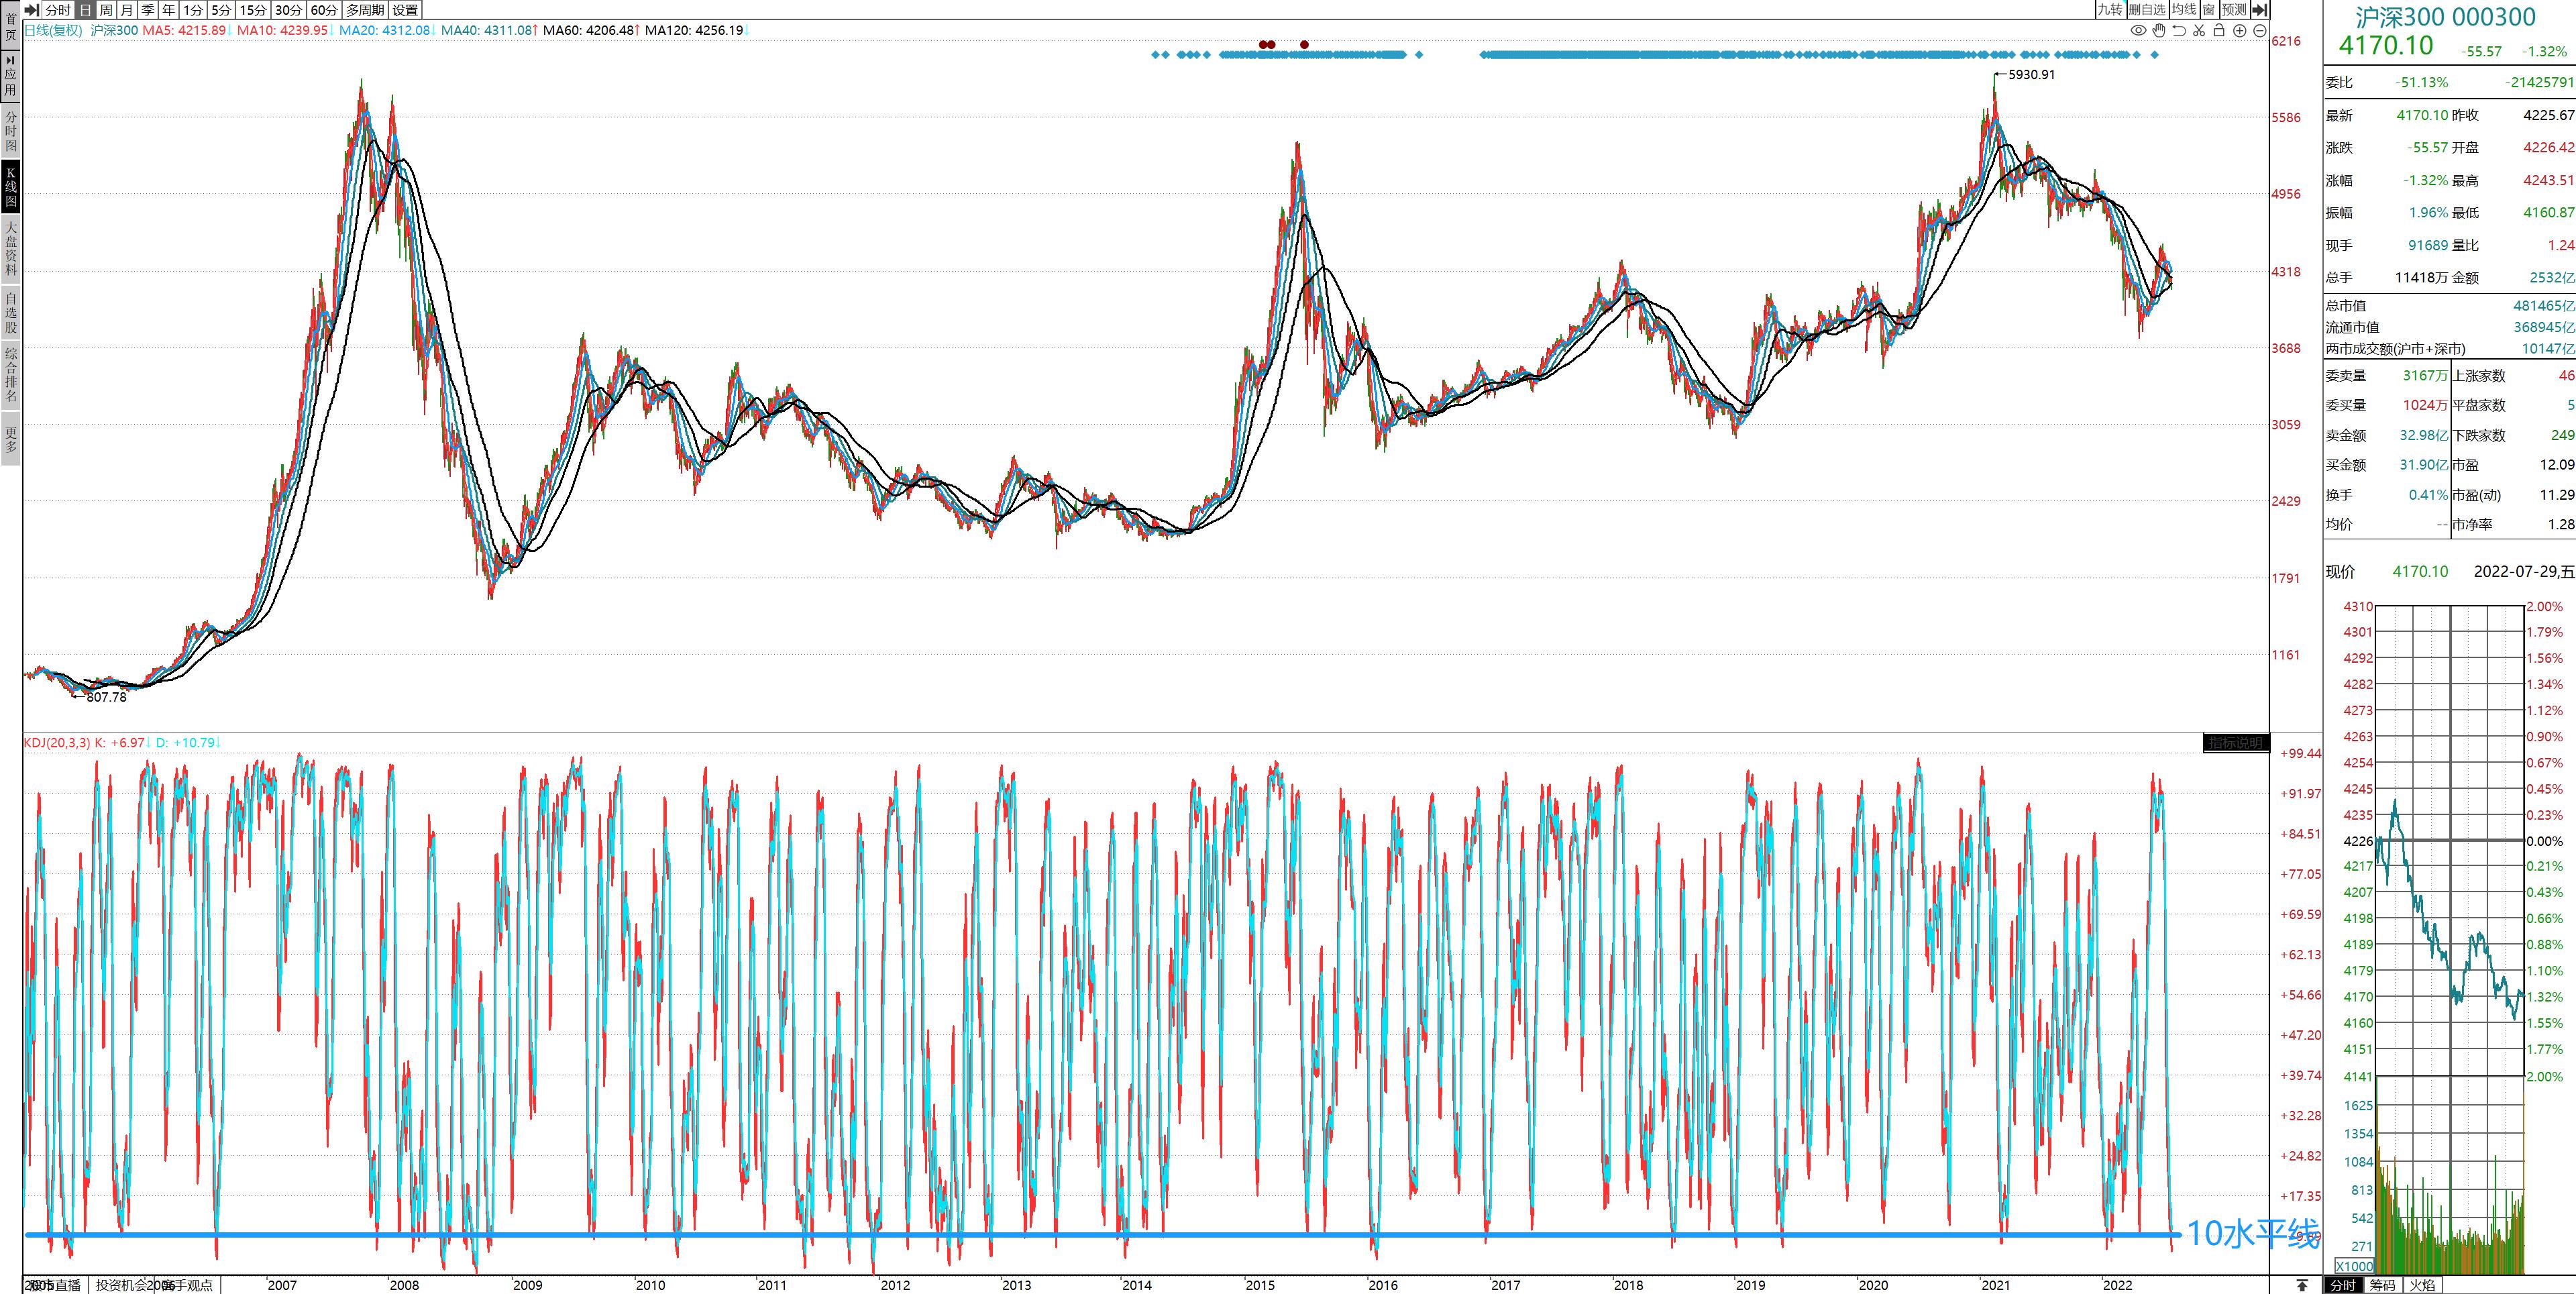2576x1294 pixels.
Task: Switch to the 筹码 tab
Action: click(2383, 1285)
